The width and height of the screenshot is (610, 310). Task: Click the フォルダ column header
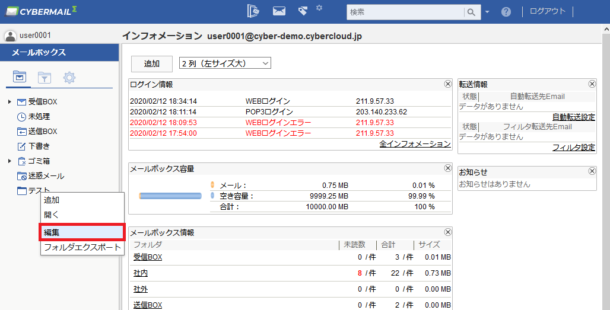point(148,245)
